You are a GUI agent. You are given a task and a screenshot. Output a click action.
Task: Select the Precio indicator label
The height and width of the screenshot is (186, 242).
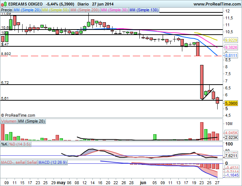[7, 10]
